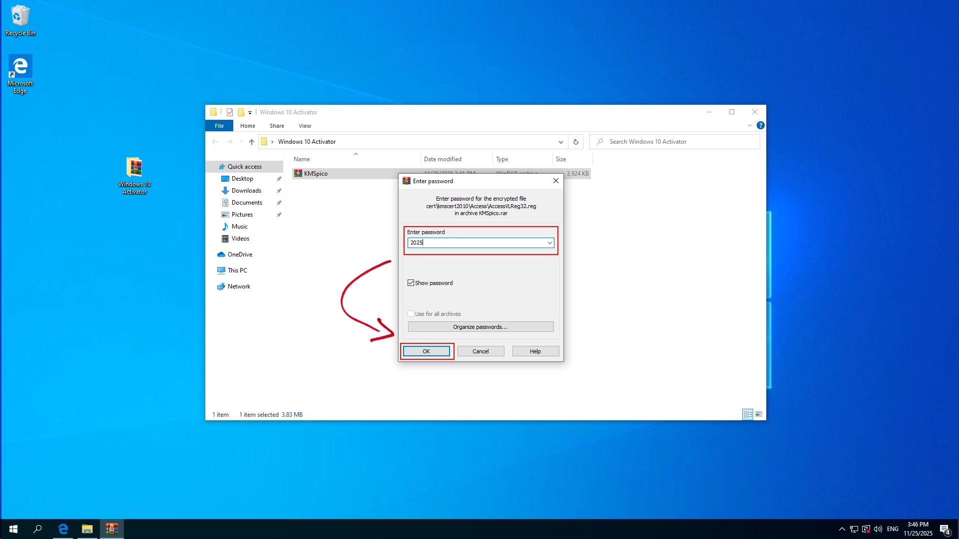The image size is (959, 539).
Task: Open the File ribbon tab
Action: 219,126
